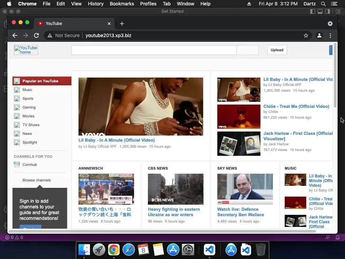Screen dimensions: 345x259
Task: Click the icon beside Music category
Action: tap(17, 90)
